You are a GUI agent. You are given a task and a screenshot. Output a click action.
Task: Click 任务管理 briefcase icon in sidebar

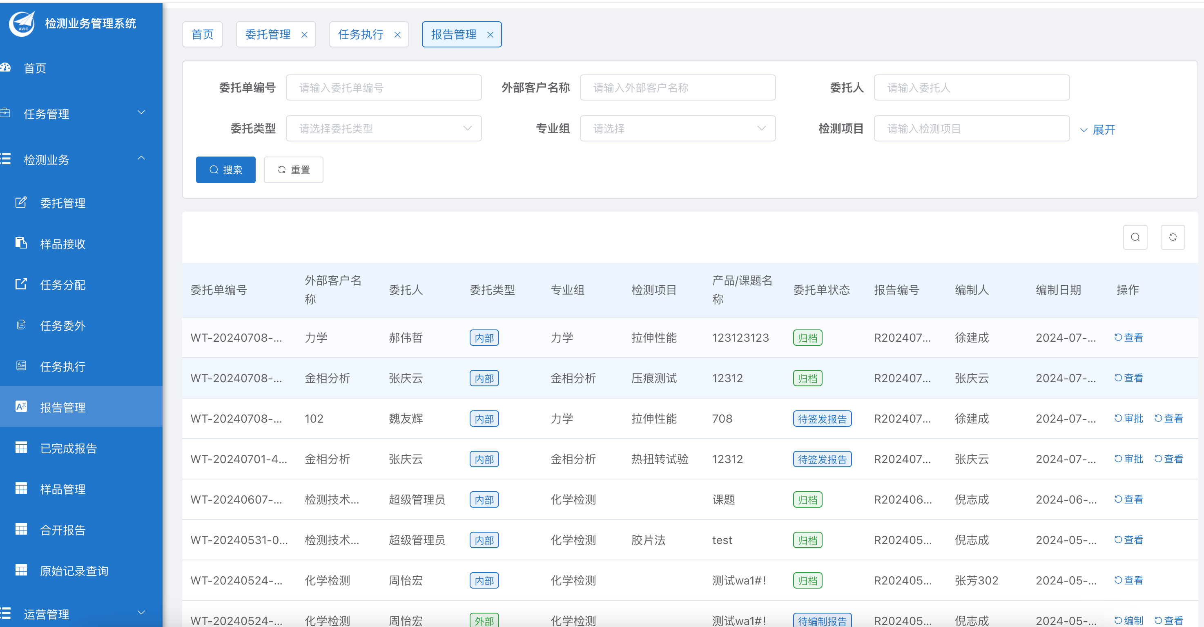(5, 113)
